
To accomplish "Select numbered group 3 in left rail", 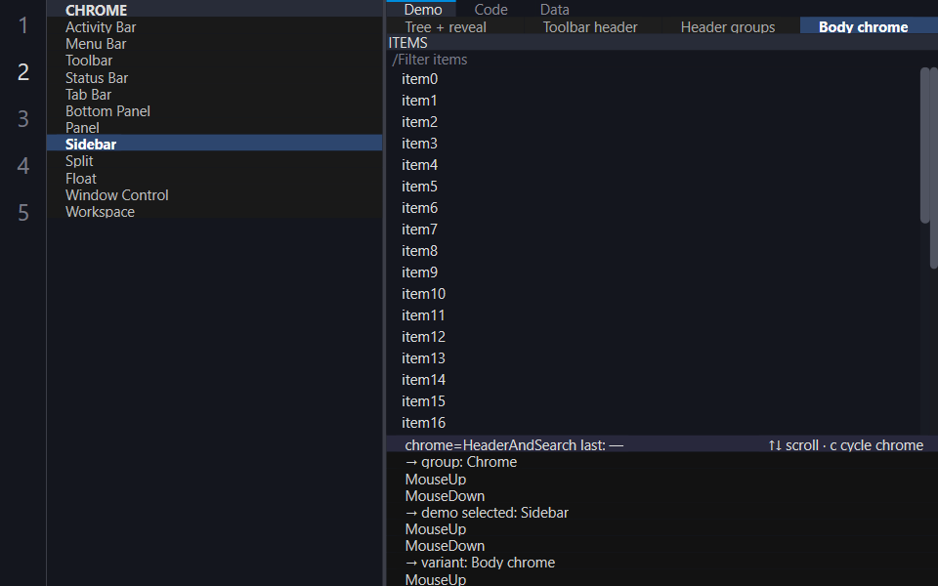I will click(x=22, y=118).
